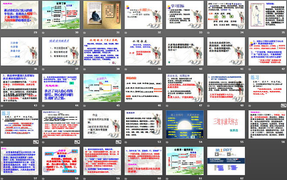287x180 pixels.
Task: Click animation star icon under slide 45
Action: pos(84,106)
